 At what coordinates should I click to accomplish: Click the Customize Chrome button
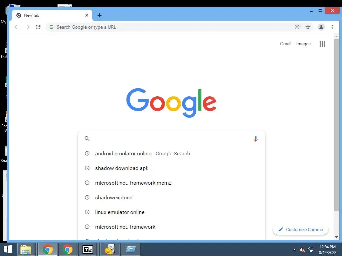[301, 229]
